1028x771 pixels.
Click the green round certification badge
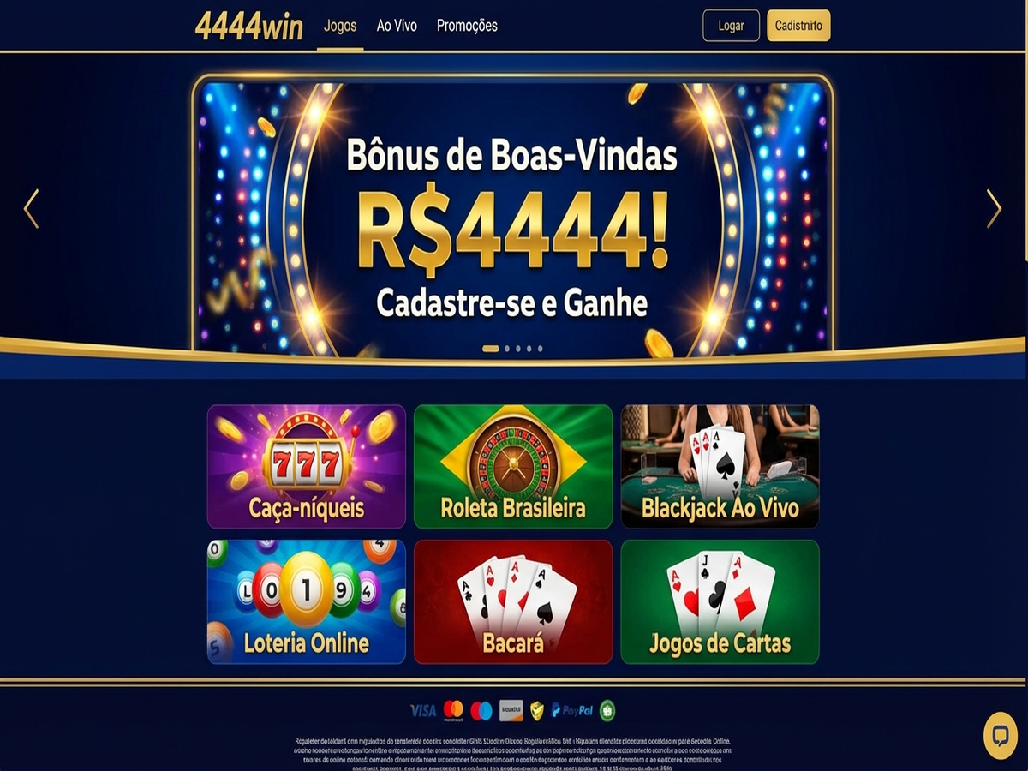tap(607, 710)
